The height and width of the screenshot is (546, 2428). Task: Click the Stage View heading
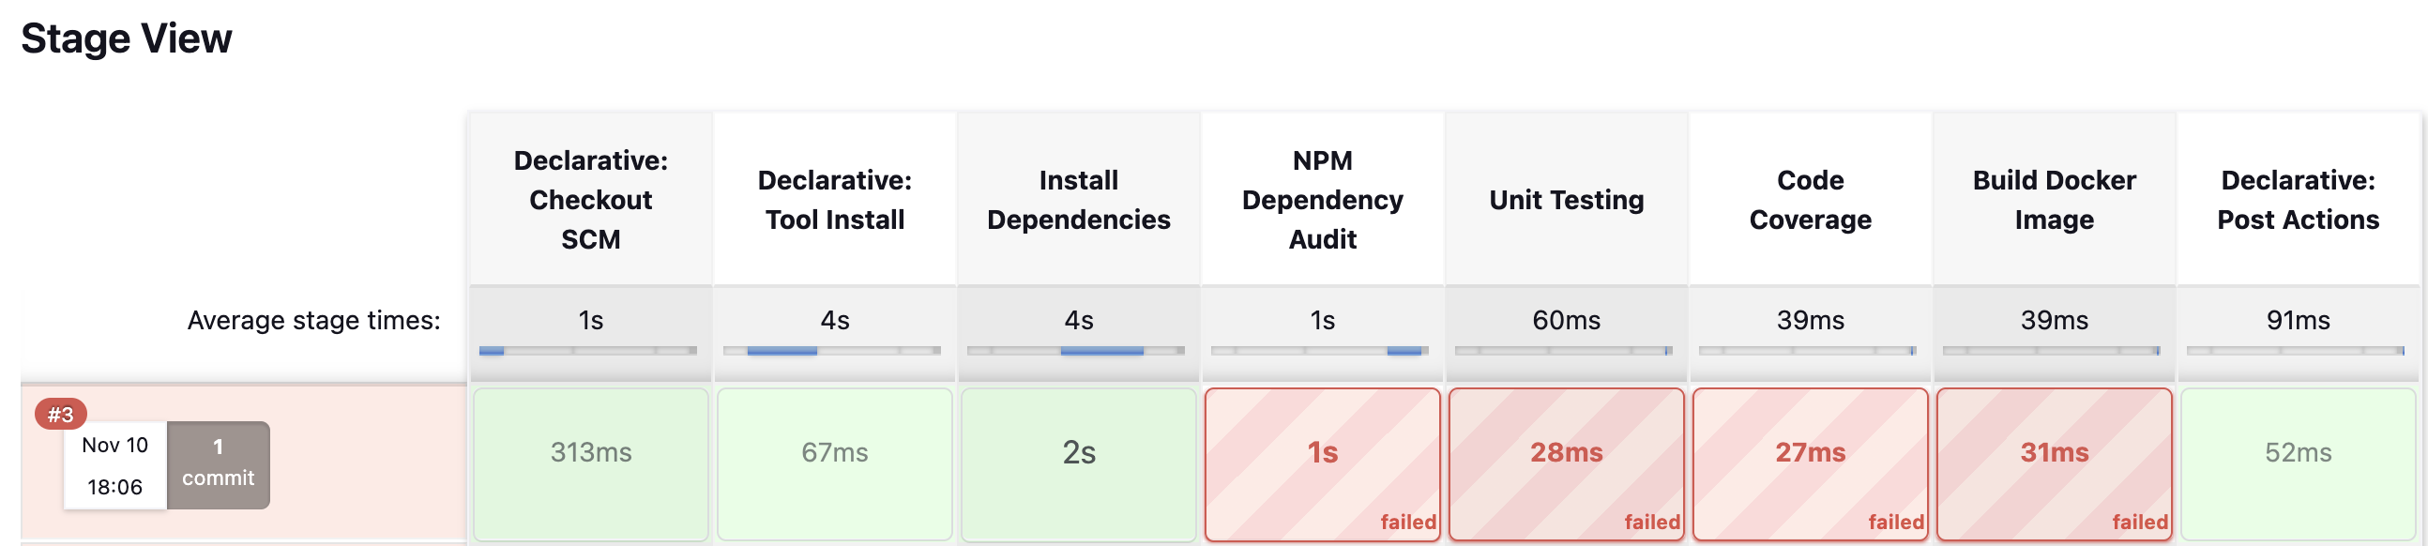[127, 38]
